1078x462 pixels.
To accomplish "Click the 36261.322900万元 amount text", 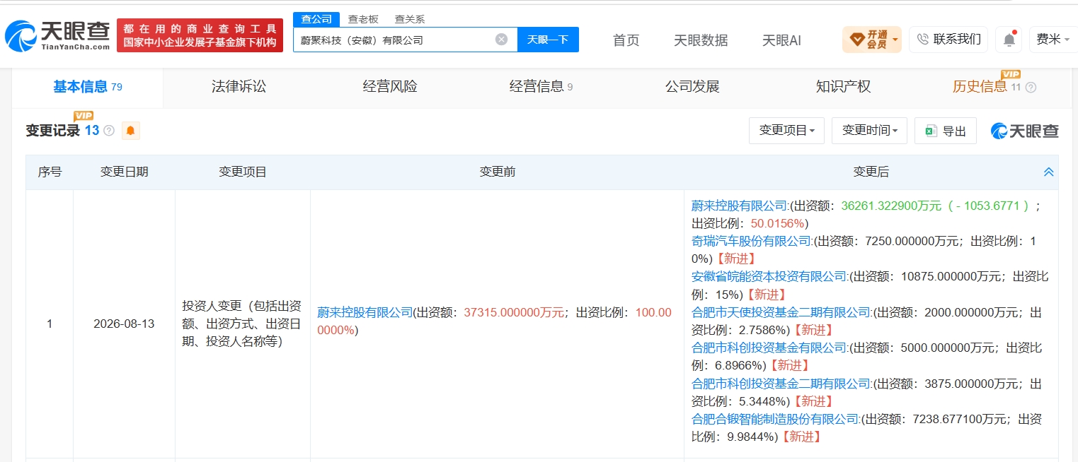I will point(892,206).
